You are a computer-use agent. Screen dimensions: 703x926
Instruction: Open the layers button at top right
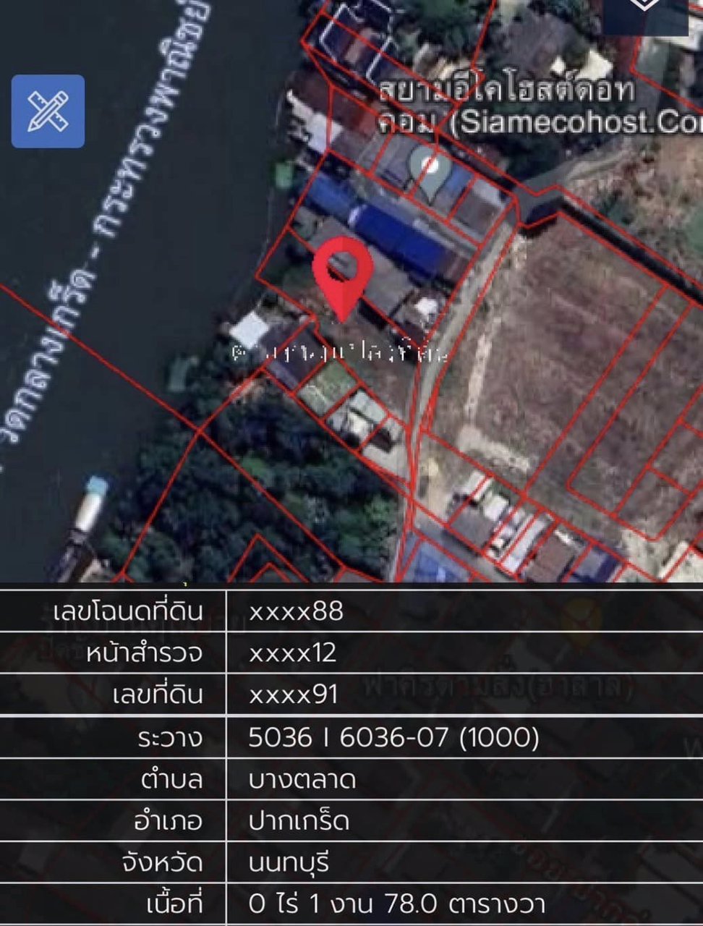point(645,13)
